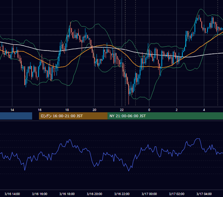Click the 3/16 14:00 label on indicator axis
Image resolution: width=223 pixels, height=197 pixels.
[x=12, y=194]
